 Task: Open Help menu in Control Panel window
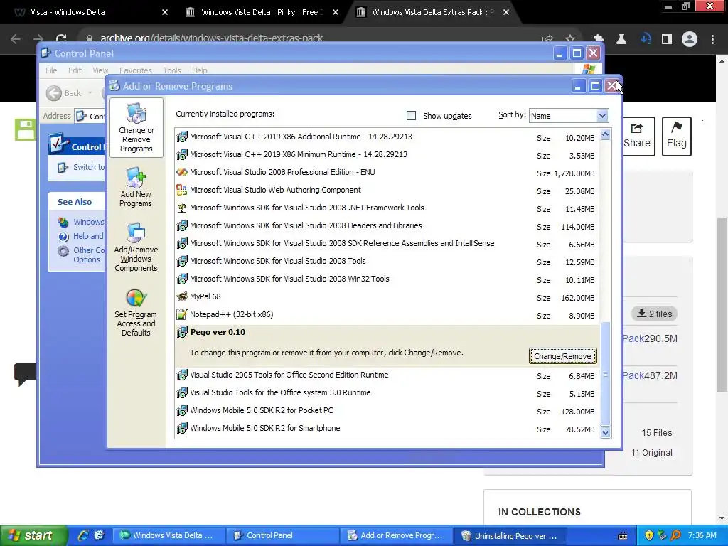pos(200,70)
